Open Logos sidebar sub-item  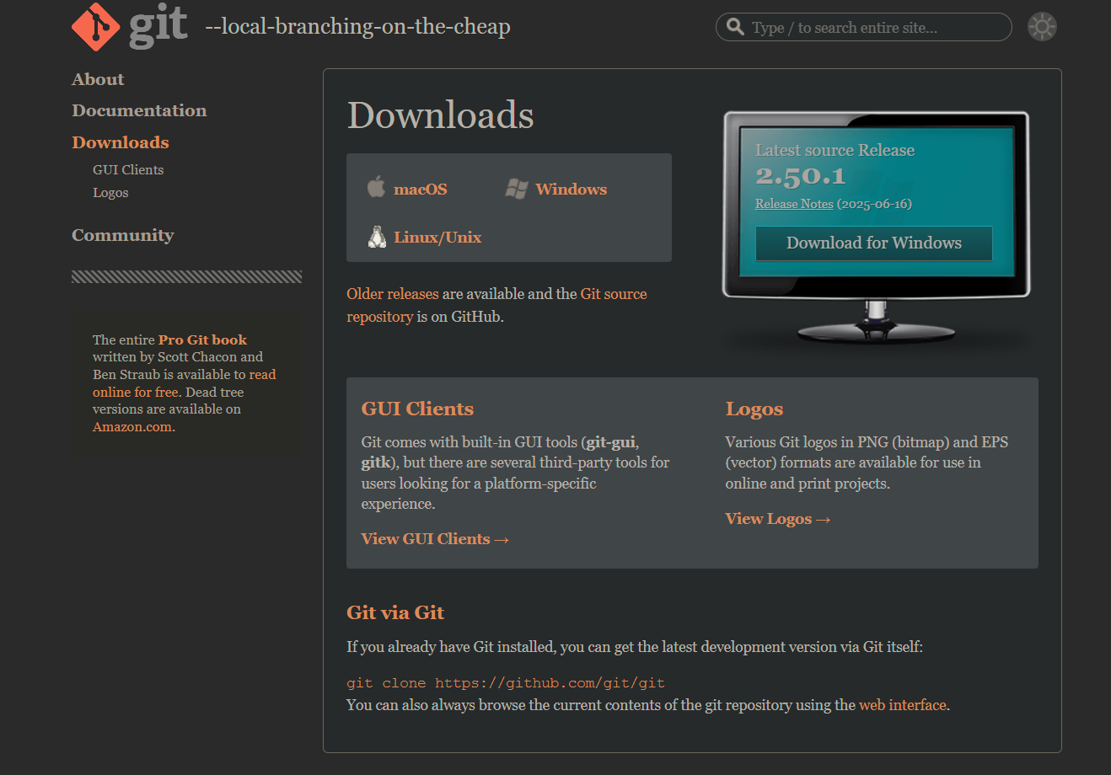click(x=110, y=193)
